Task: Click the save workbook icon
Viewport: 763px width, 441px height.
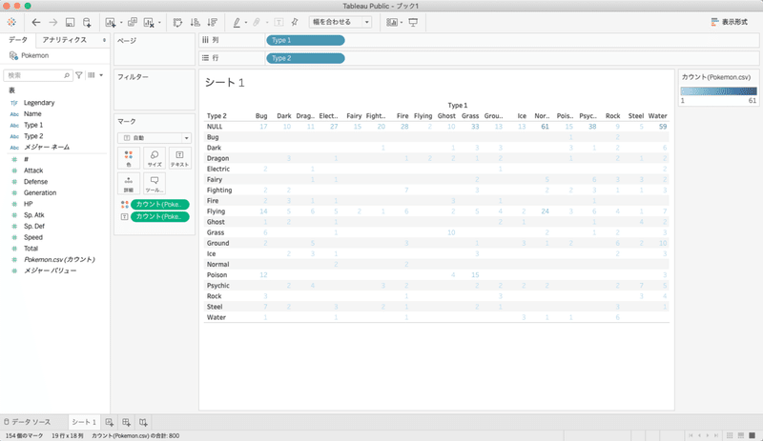Action: pyautogui.click(x=70, y=22)
